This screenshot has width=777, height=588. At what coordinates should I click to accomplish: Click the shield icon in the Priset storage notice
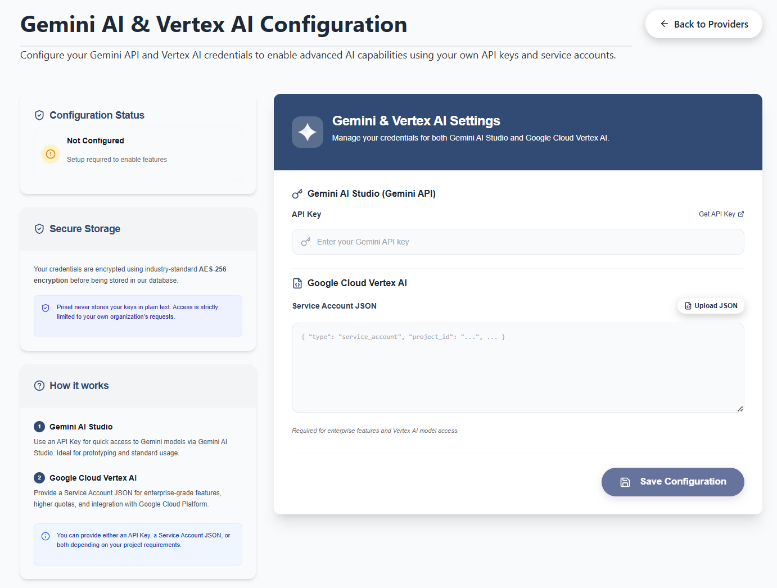pos(46,308)
